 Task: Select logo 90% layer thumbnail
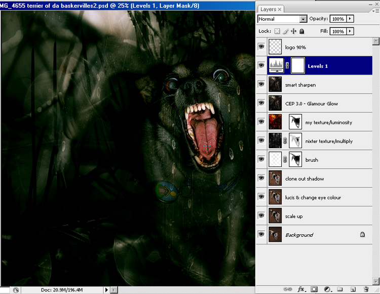(x=275, y=47)
